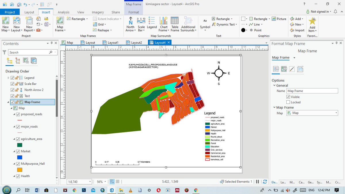This screenshot has height=194, width=345.
Task: Collapse the Map Frame options section
Action: coord(274,107)
